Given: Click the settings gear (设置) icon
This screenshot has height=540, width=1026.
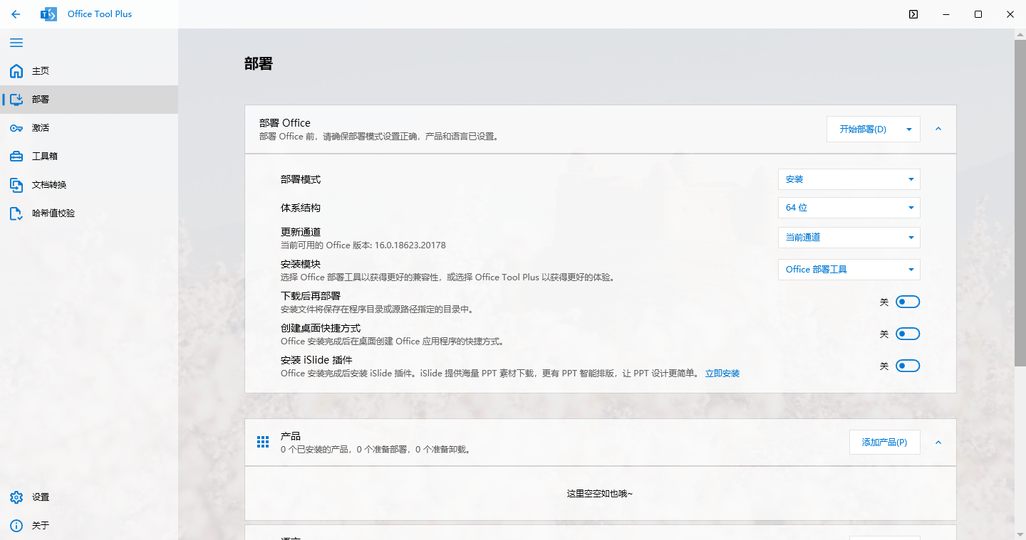Looking at the screenshot, I should click(16, 497).
